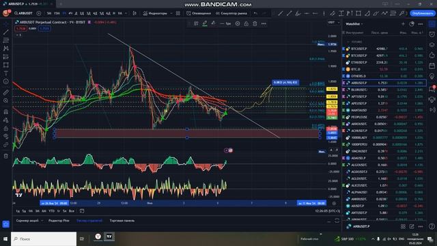
Task: Remove drawings with left sidebar trash icon
Action: [x=6, y=156]
